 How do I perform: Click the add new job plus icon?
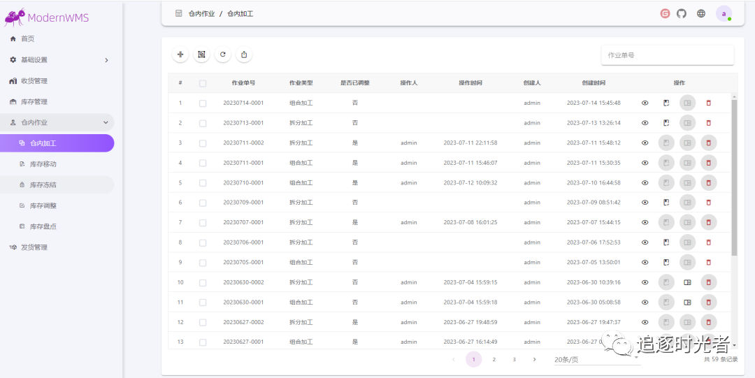click(180, 54)
